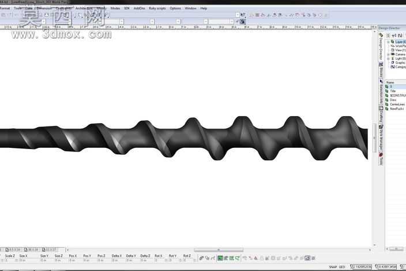This screenshot has width=406, height=271.
Task: Open the Window menu
Action: click(190, 8)
